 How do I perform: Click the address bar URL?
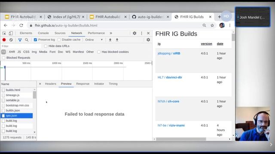pyautogui.click(x=66, y=26)
